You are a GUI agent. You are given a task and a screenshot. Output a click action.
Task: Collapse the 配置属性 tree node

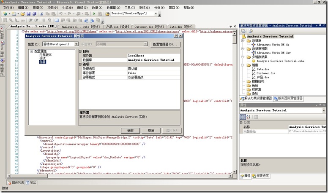(x=32, y=51)
